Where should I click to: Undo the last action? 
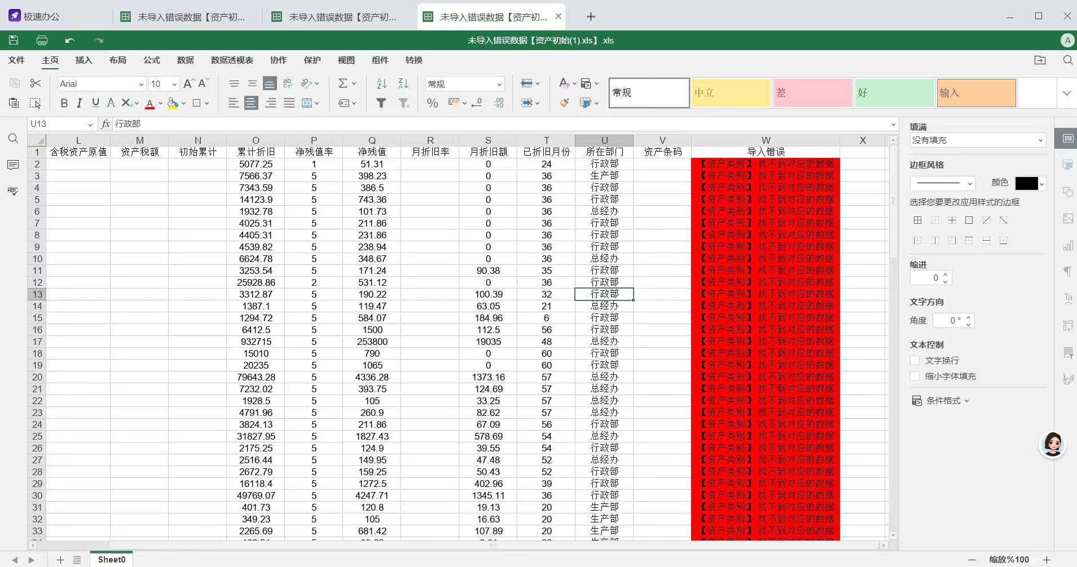pyautogui.click(x=70, y=40)
